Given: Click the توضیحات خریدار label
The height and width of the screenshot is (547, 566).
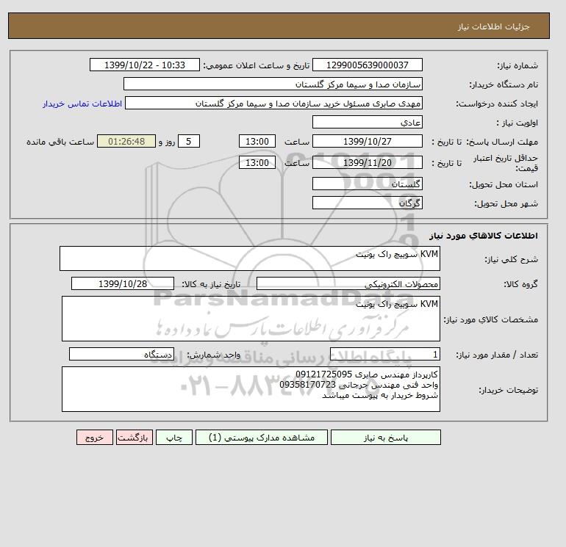Looking at the screenshot, I should click(508, 390).
